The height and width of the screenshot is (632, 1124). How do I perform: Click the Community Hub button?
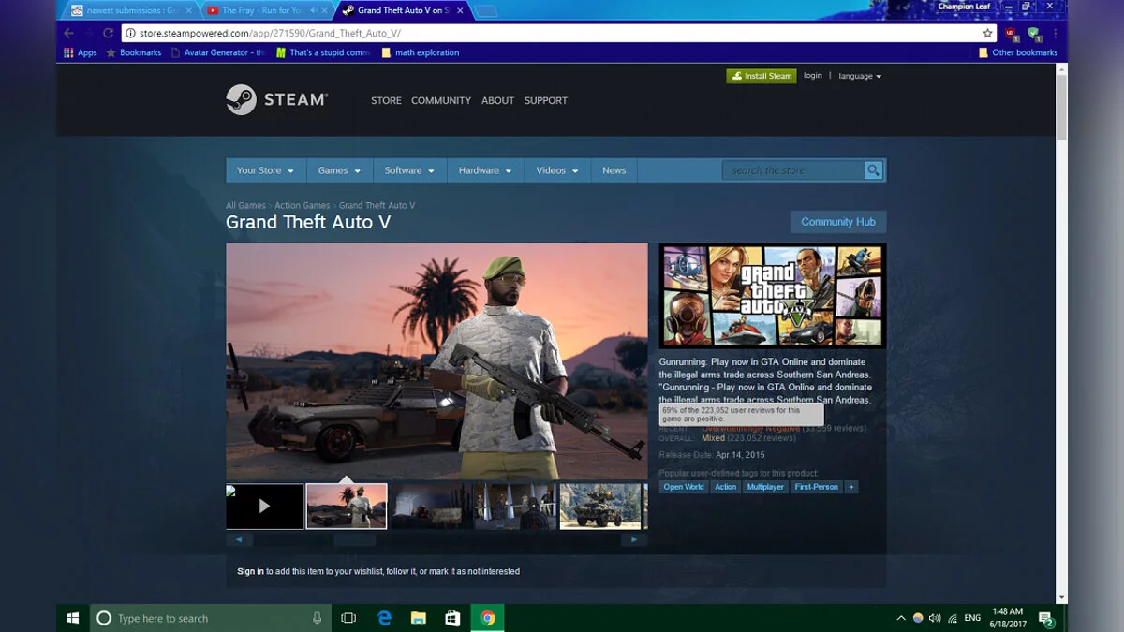(x=838, y=222)
